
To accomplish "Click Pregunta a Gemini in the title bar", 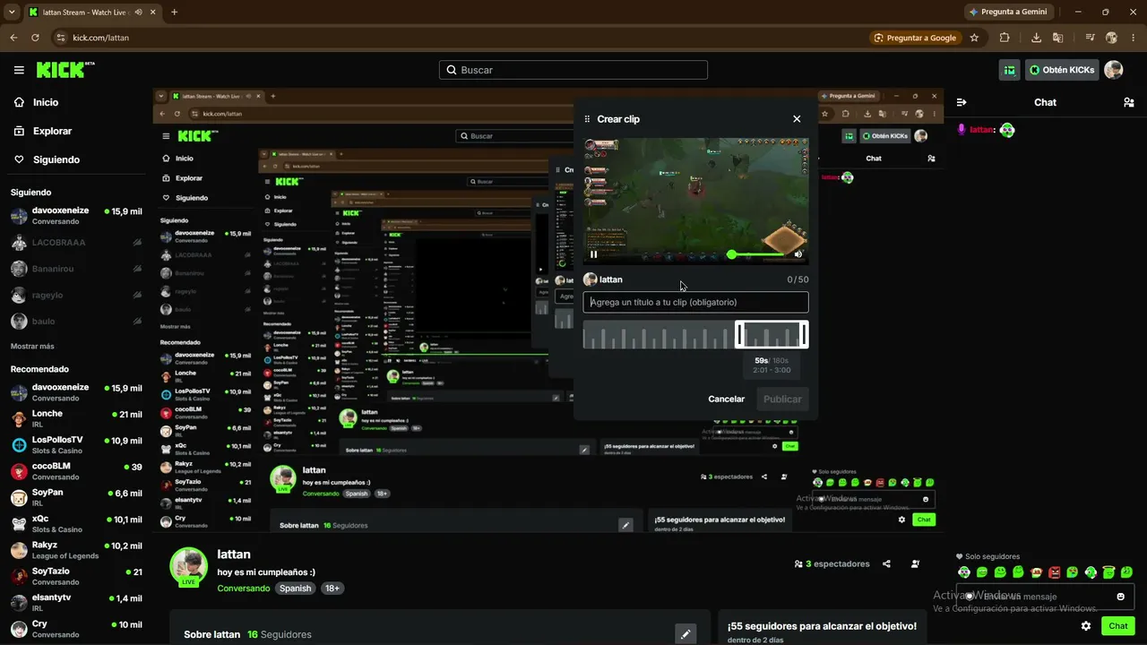I will [x=1008, y=12].
